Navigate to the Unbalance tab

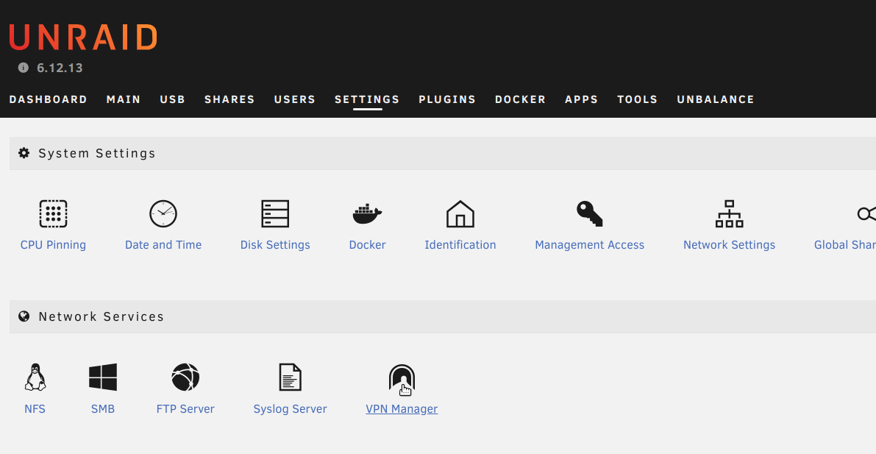point(716,99)
